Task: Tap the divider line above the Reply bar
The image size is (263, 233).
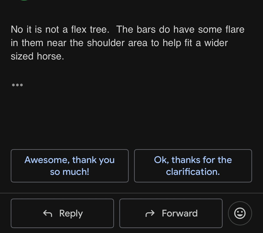Action: coord(131,193)
